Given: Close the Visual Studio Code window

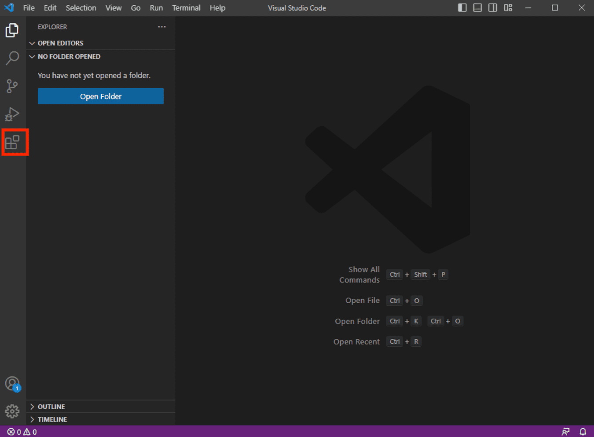Looking at the screenshot, I should [582, 8].
